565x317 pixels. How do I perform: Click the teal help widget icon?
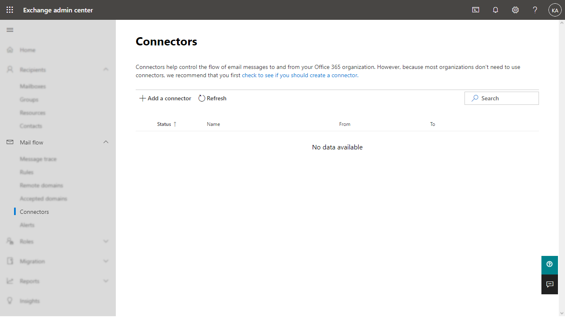[x=549, y=264]
